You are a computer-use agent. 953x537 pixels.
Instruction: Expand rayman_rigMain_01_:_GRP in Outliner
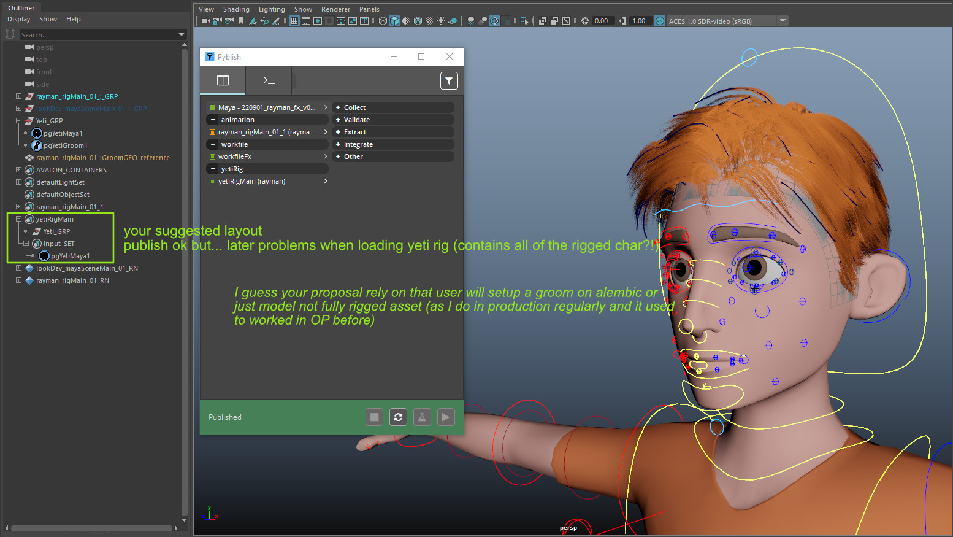[18, 96]
